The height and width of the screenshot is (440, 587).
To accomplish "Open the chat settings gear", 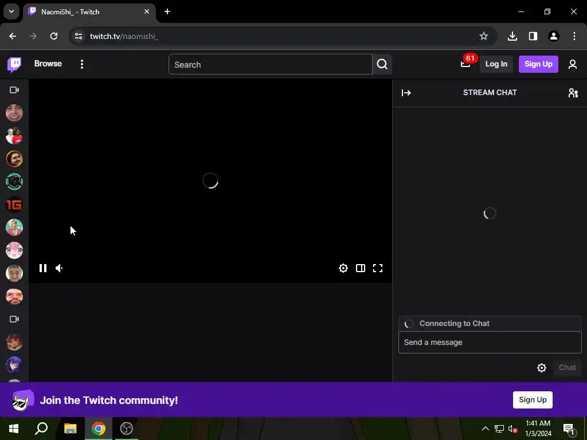I will (542, 368).
